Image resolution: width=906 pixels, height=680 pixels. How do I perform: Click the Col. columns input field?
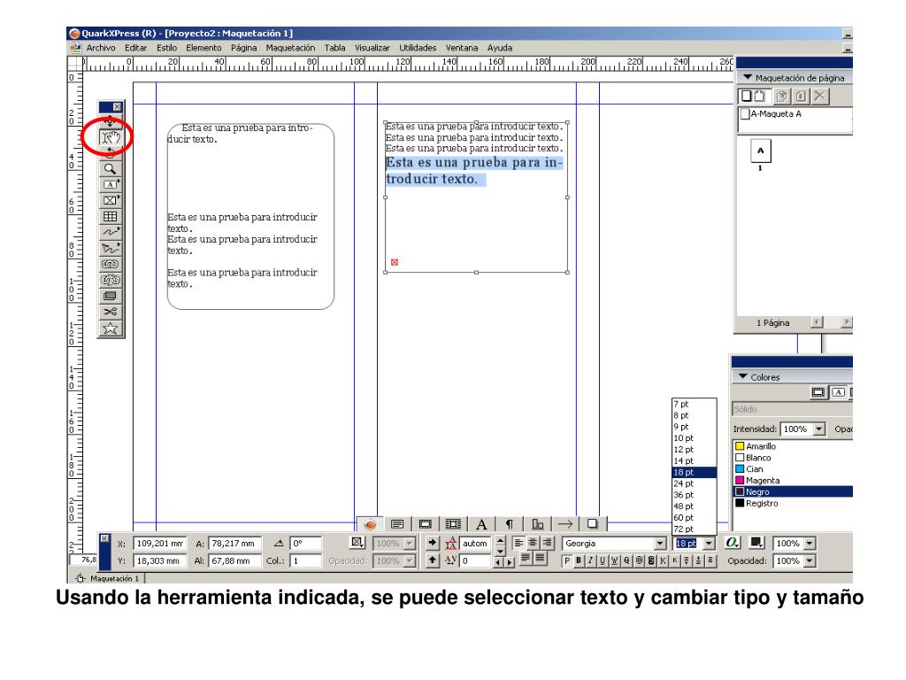tap(305, 560)
